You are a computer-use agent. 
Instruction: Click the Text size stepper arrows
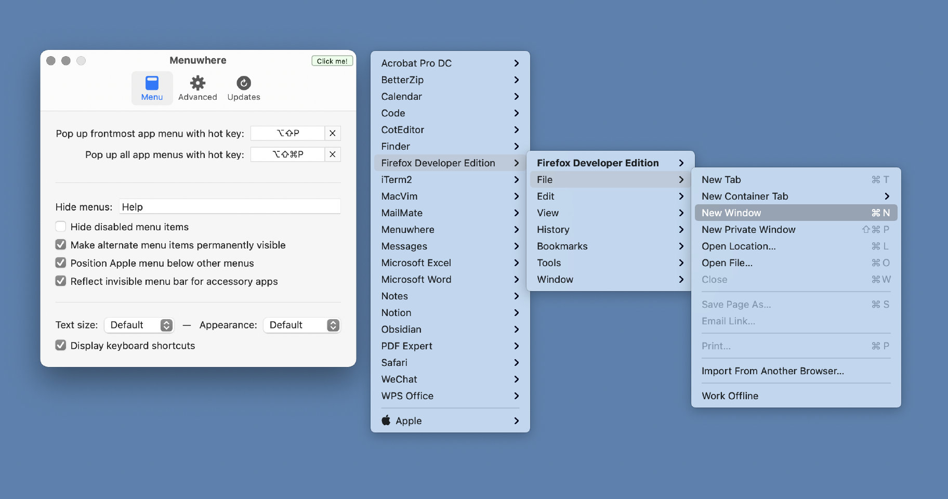click(x=166, y=325)
